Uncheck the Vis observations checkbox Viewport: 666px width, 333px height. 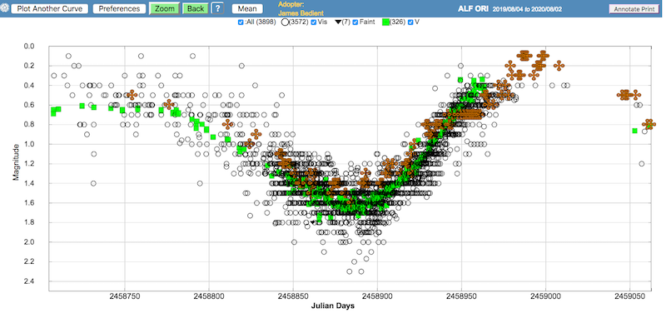[313, 22]
